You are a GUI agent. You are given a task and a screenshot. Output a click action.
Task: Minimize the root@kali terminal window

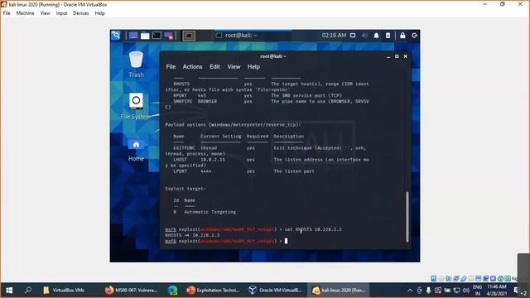[388, 56]
